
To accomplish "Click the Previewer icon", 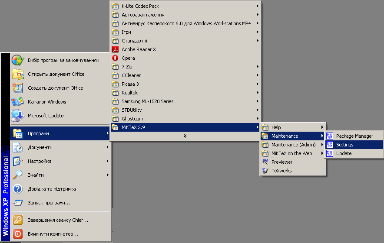I will [x=265, y=162].
